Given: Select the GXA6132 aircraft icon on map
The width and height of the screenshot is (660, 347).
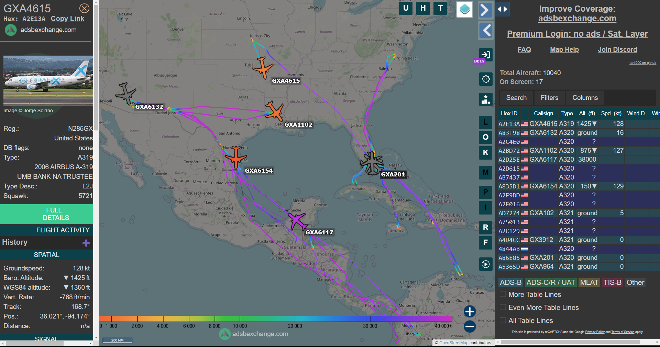Looking at the screenshot, I should [126, 93].
